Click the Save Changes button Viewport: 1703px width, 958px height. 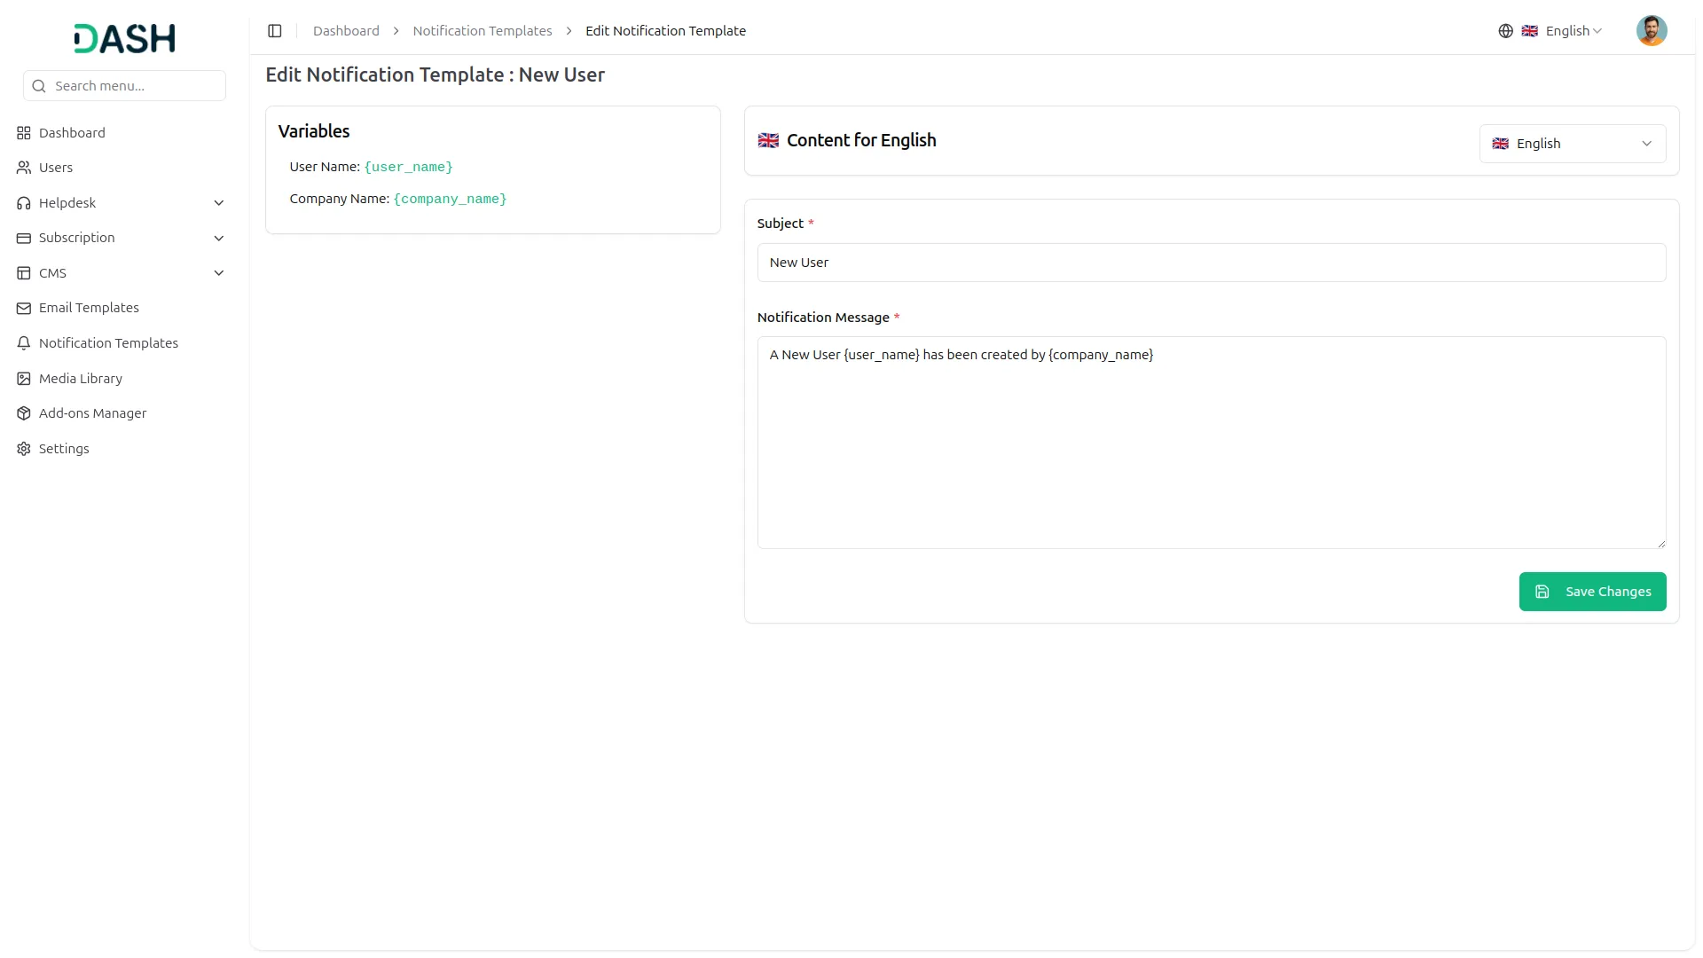pos(1592,592)
